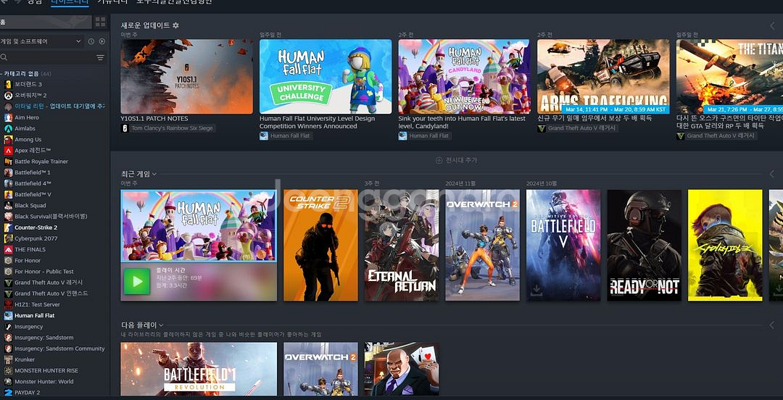The width and height of the screenshot is (783, 400).
Task: Click the Human Fall Flat icon under University news
Action: pos(264,136)
